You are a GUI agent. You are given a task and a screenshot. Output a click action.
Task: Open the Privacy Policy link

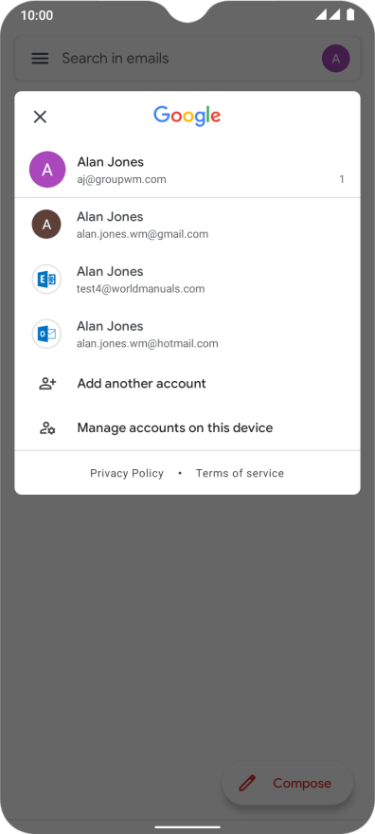[x=127, y=473]
